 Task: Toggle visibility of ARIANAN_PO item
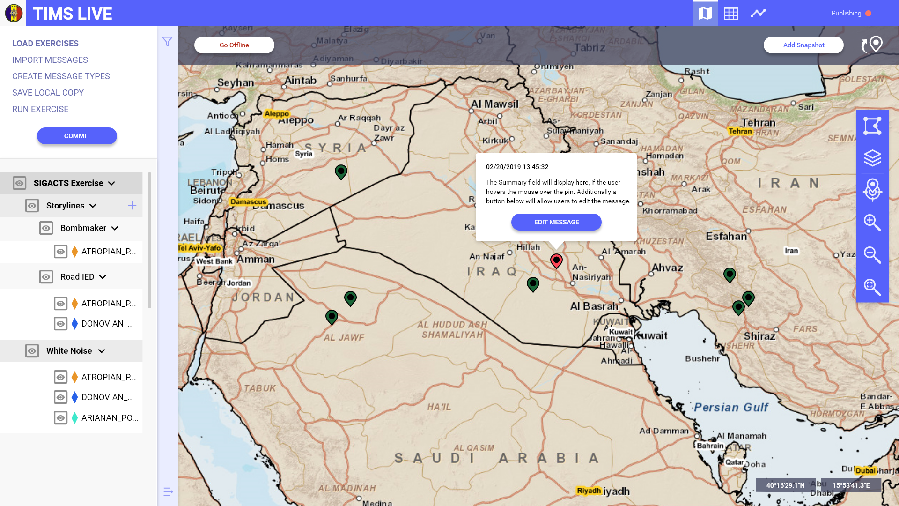(60, 418)
